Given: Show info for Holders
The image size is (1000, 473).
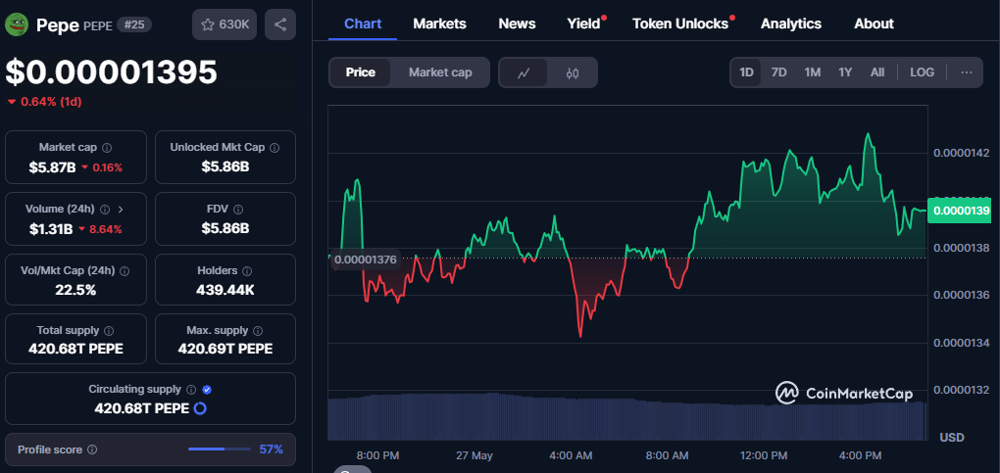Looking at the screenshot, I should tap(247, 271).
